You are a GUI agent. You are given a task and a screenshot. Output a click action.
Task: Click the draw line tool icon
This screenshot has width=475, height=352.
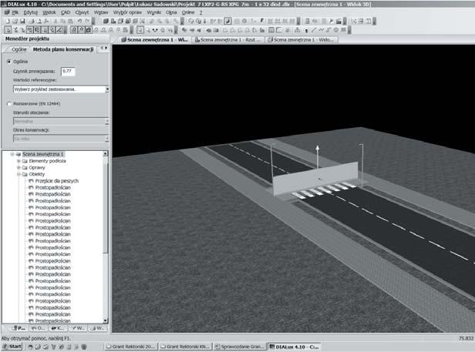point(314,30)
